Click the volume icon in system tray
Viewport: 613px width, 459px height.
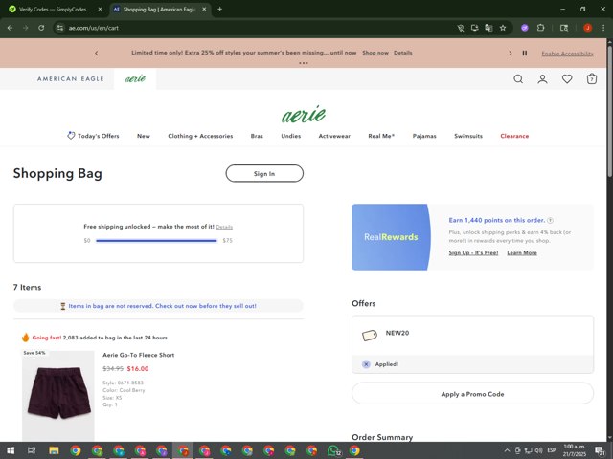click(x=538, y=450)
